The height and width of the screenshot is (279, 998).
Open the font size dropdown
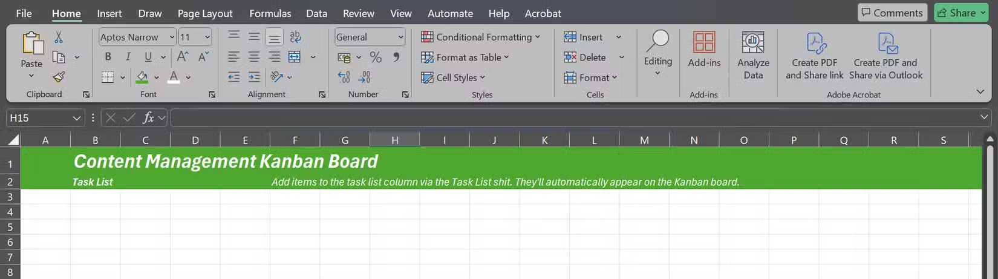click(207, 37)
